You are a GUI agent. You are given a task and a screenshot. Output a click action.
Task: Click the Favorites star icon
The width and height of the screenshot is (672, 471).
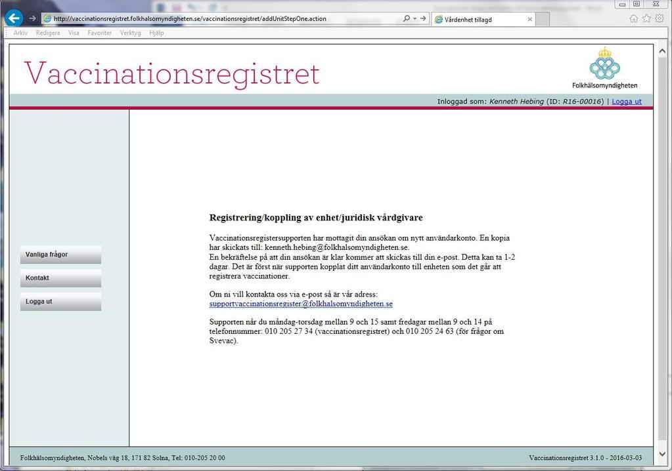[647, 18]
